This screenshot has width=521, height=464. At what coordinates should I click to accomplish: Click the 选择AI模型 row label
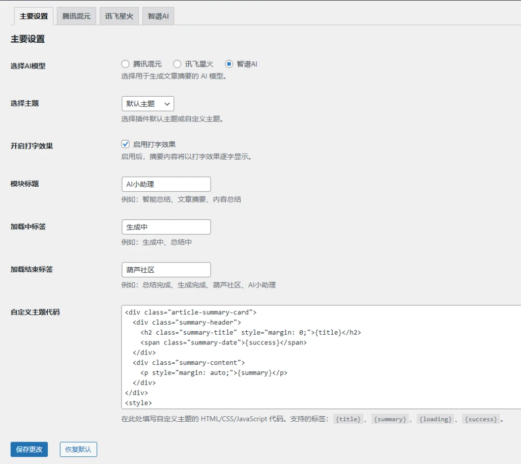(x=28, y=66)
